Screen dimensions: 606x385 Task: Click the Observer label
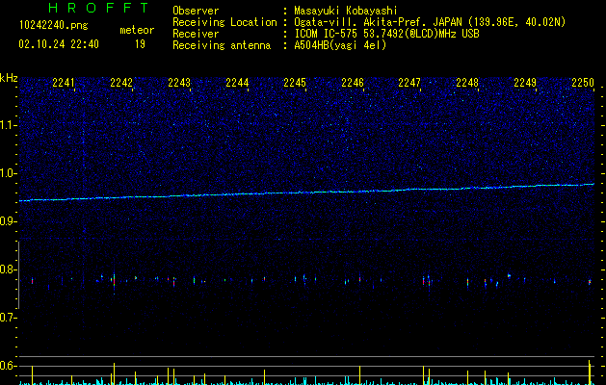click(196, 11)
